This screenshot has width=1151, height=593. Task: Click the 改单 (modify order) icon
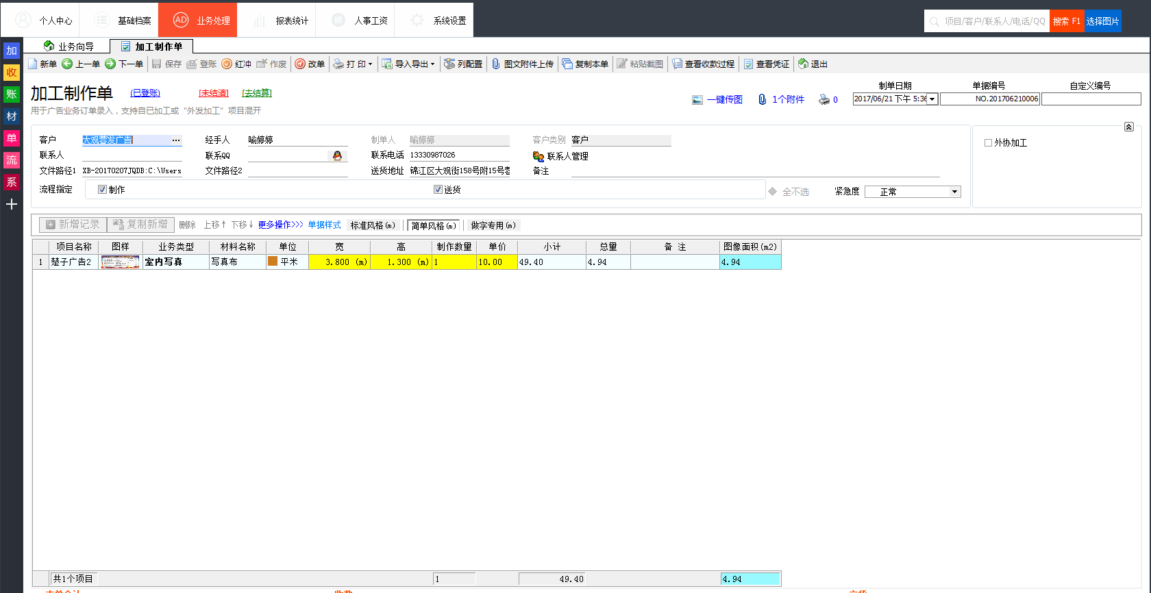(300, 64)
